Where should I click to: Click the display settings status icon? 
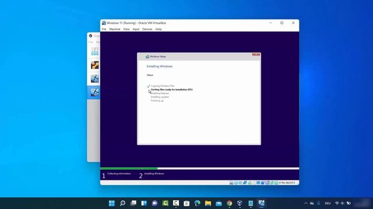coord(258,183)
